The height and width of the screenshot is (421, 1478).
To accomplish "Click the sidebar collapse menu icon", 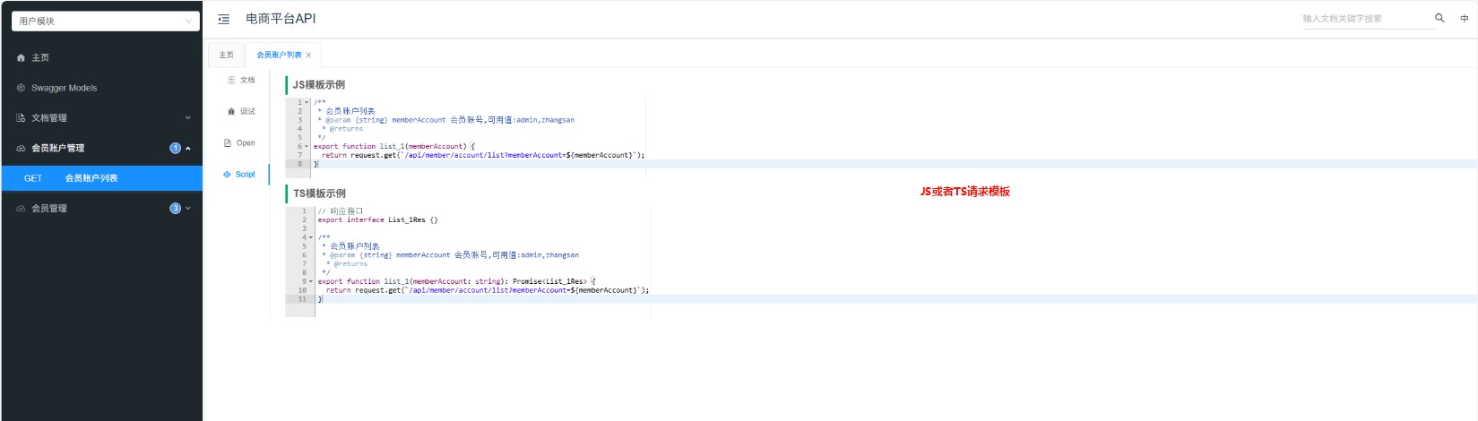I will coord(224,19).
